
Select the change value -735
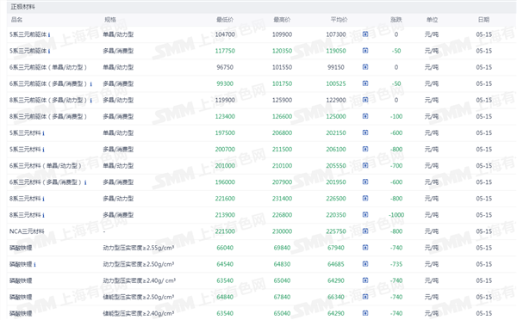396,264
